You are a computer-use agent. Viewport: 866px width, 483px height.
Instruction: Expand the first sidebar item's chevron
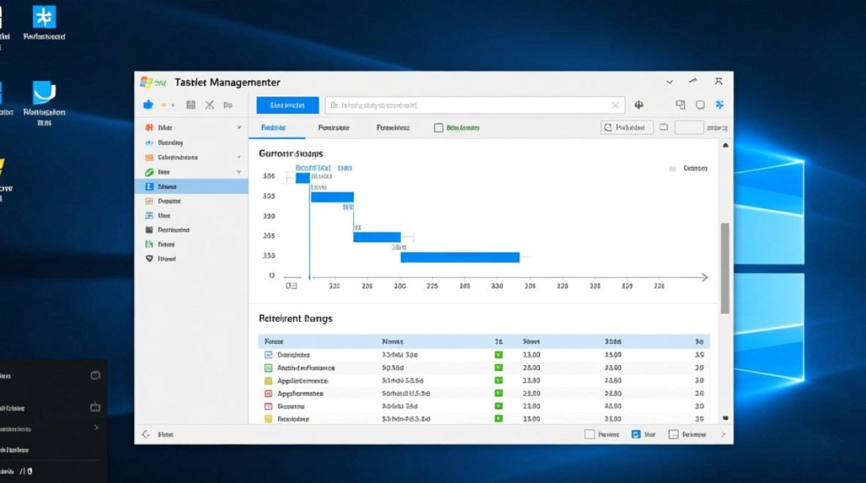(239, 128)
